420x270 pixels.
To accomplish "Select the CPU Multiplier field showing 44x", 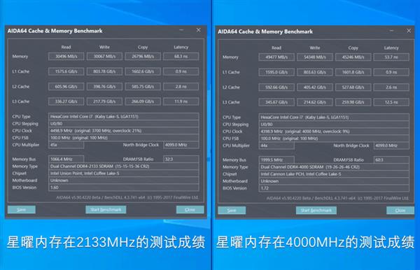I will pos(276,145).
